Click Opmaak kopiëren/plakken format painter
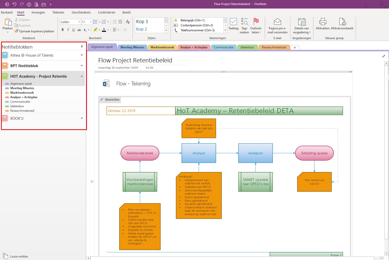This screenshot has width=389, height=260. (x=34, y=31)
